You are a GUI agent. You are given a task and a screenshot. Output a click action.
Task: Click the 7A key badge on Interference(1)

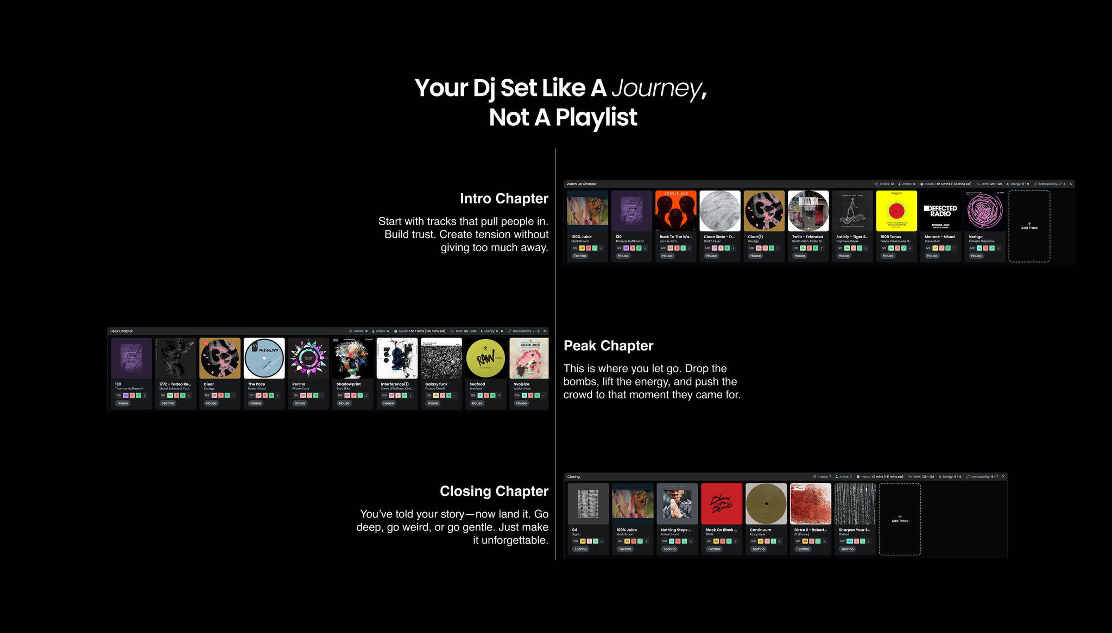pyautogui.click(x=391, y=395)
